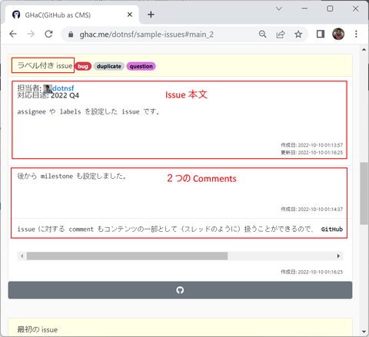Viewport: 369px width, 337px height.
Task: Click the GitHub icon bar button
Action: point(180,290)
